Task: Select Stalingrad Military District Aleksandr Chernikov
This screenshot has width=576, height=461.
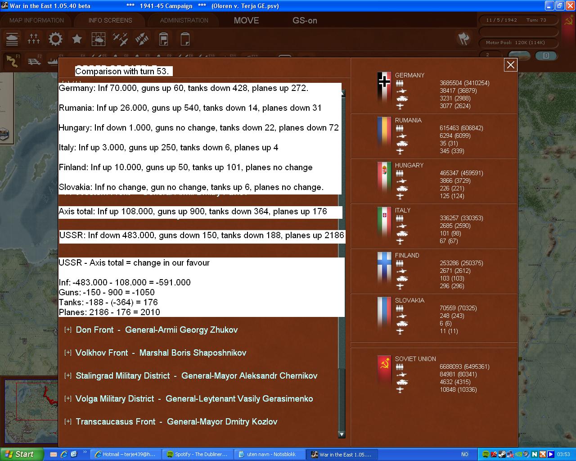Action: (x=197, y=376)
